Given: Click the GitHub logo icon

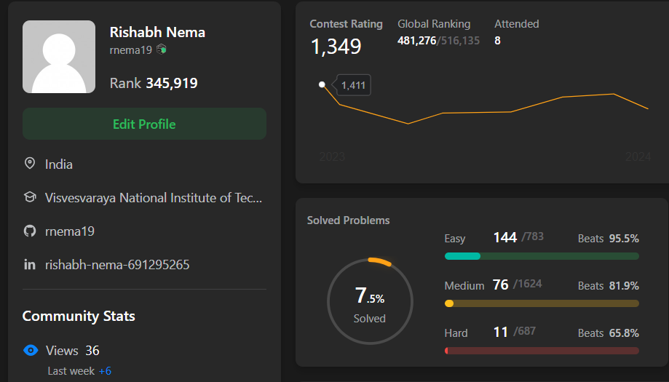Looking at the screenshot, I should click(30, 231).
